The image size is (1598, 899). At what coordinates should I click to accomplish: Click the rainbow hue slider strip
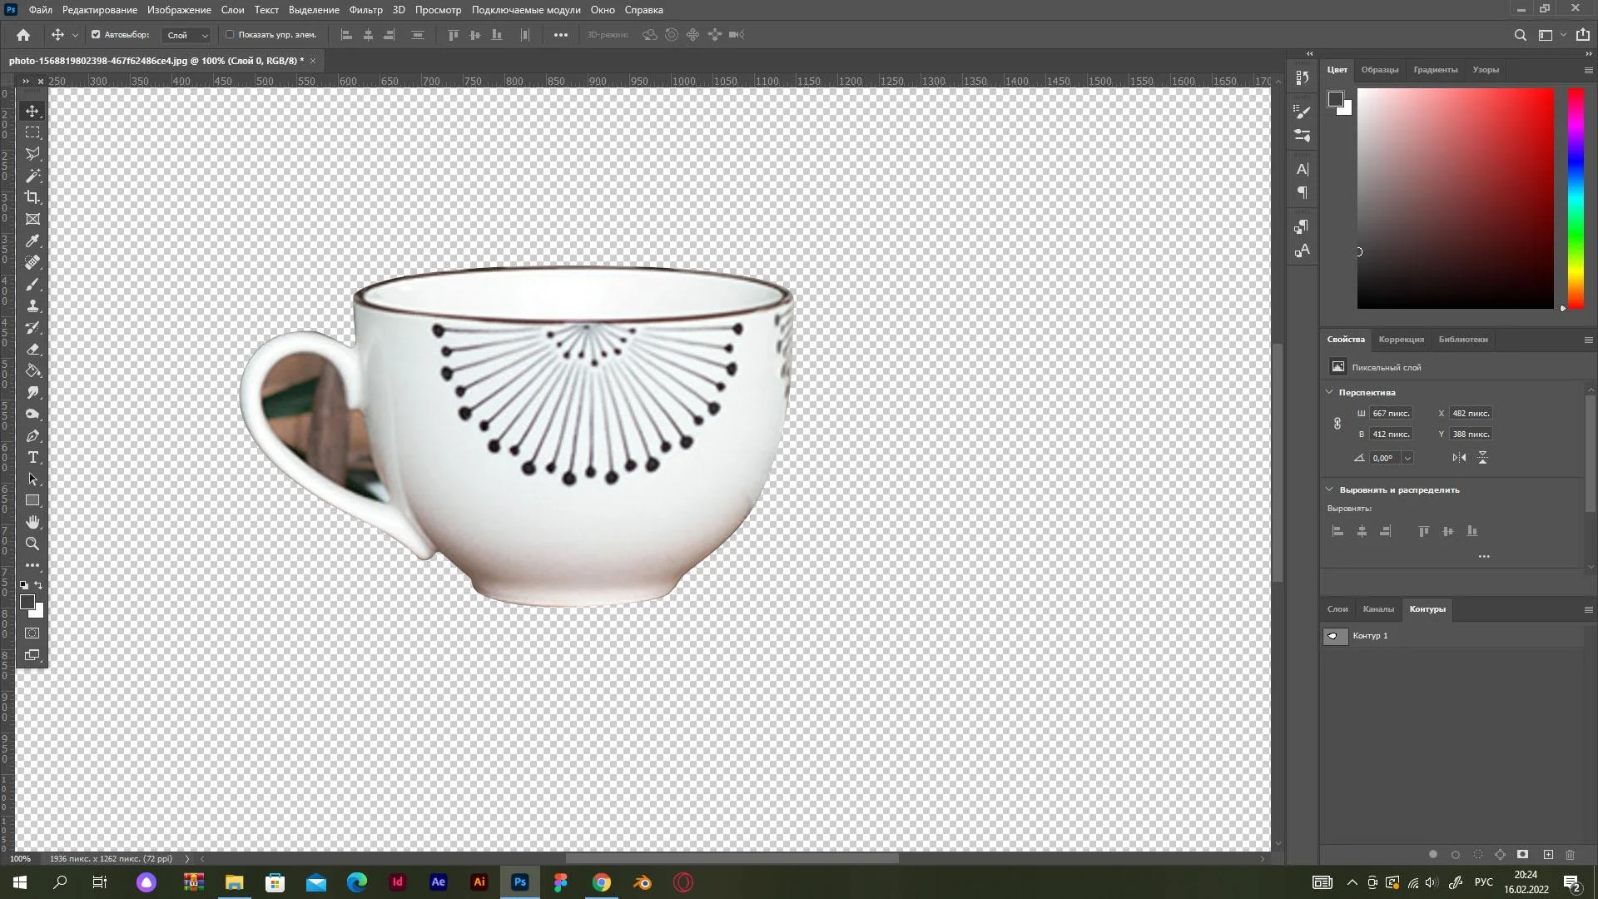click(x=1576, y=198)
